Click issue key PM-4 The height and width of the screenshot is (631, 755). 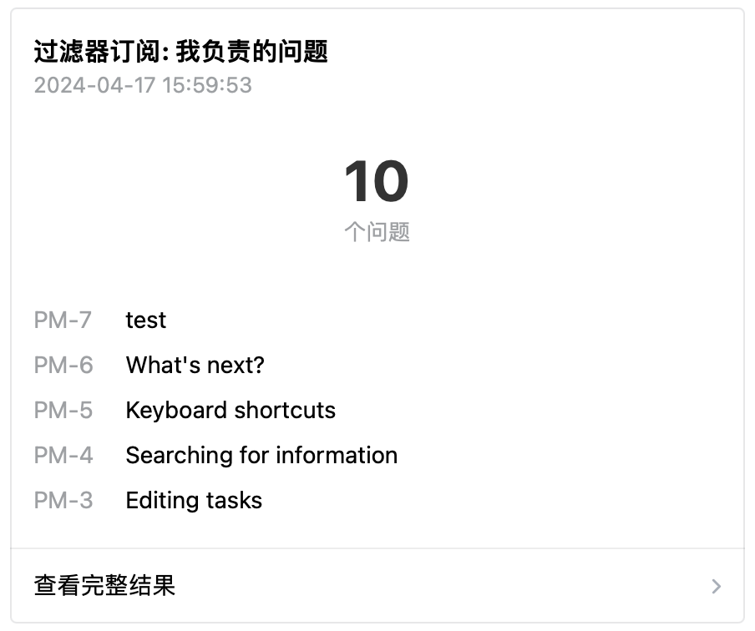tap(63, 456)
